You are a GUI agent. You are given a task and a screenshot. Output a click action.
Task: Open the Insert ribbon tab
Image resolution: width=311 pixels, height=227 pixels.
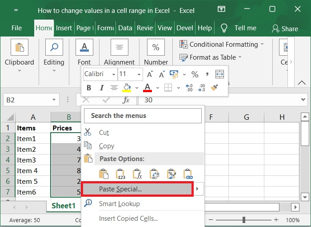tap(64, 28)
